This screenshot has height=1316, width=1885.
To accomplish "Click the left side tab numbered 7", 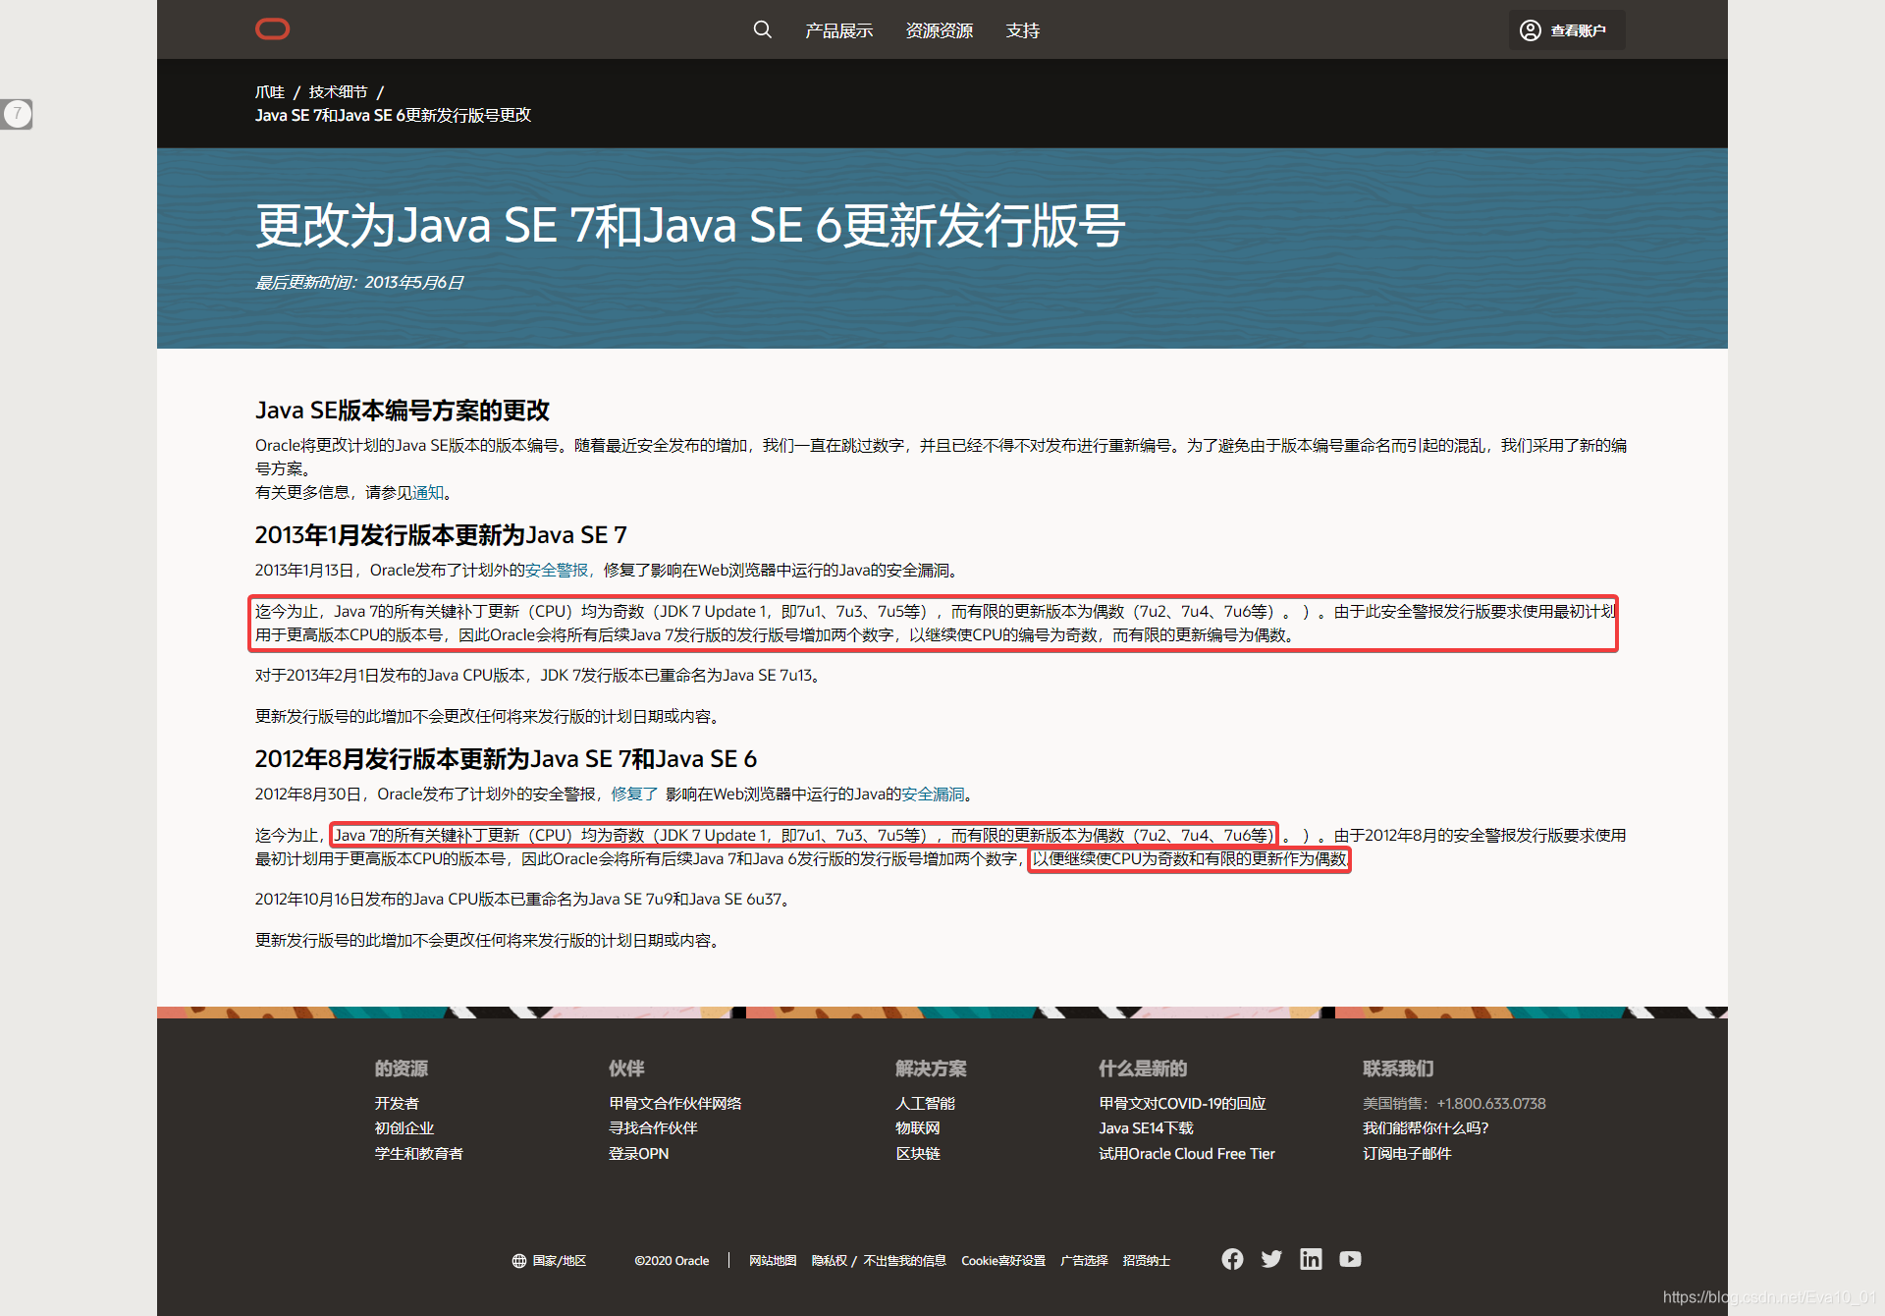I will tap(17, 114).
